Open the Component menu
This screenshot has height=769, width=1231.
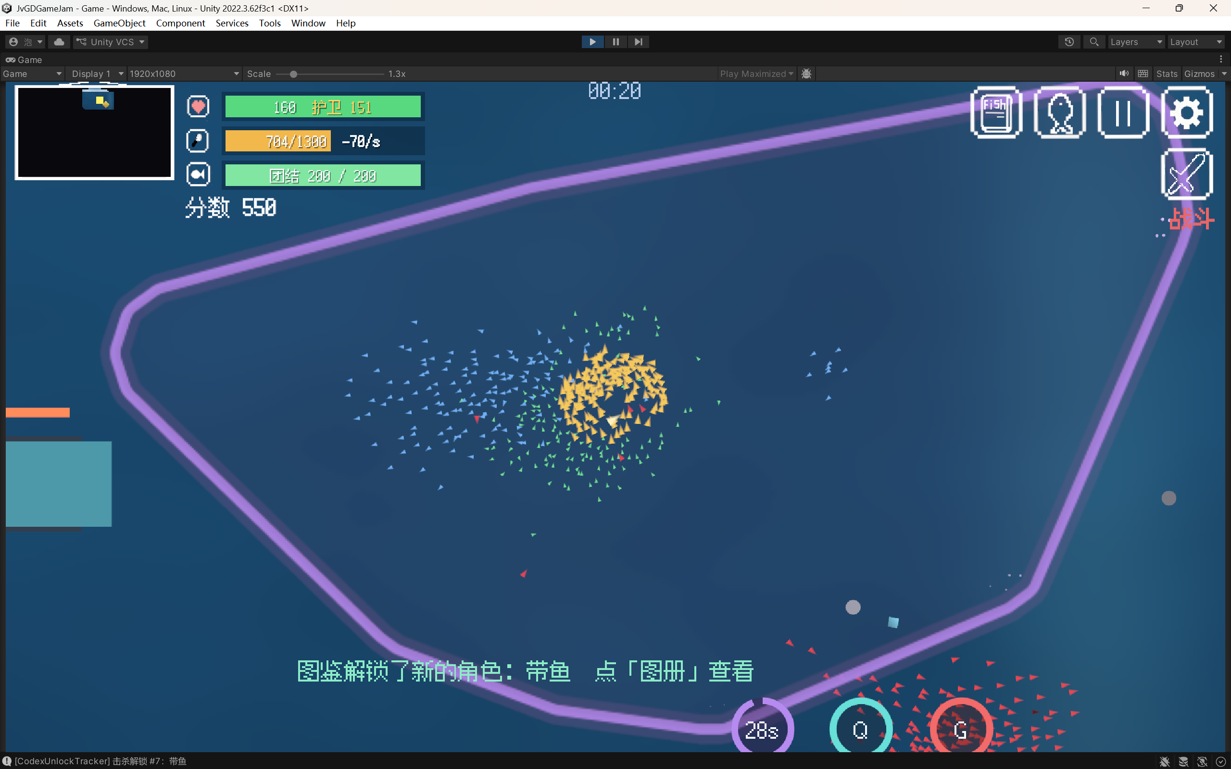181,23
